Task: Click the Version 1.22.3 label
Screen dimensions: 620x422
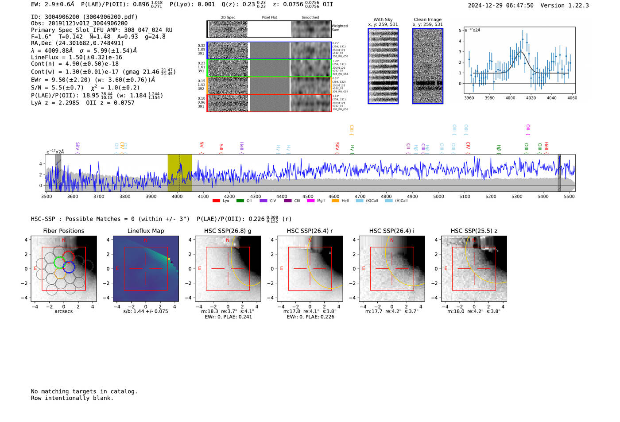Action: click(x=565, y=5)
